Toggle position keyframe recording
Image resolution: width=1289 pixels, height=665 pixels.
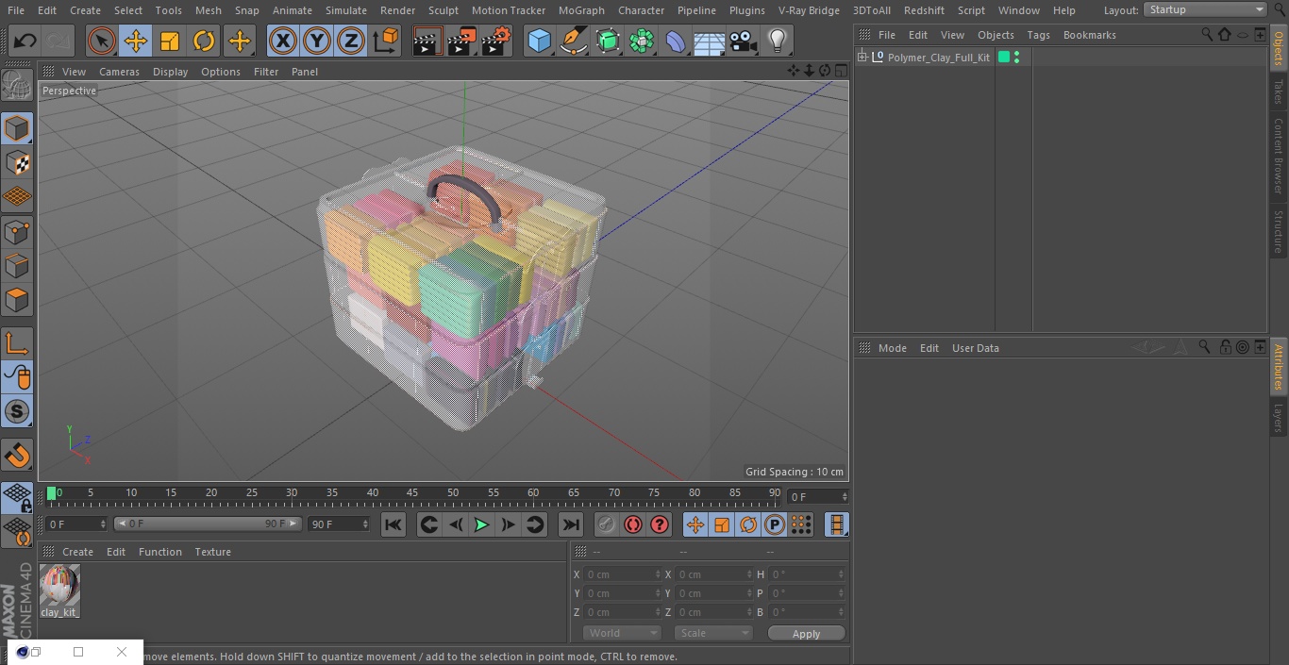pyautogui.click(x=695, y=524)
